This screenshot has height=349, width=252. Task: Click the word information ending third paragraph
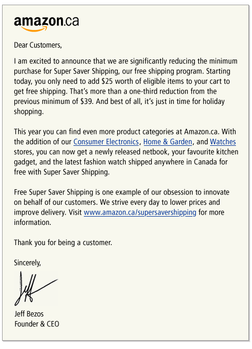pos(33,222)
